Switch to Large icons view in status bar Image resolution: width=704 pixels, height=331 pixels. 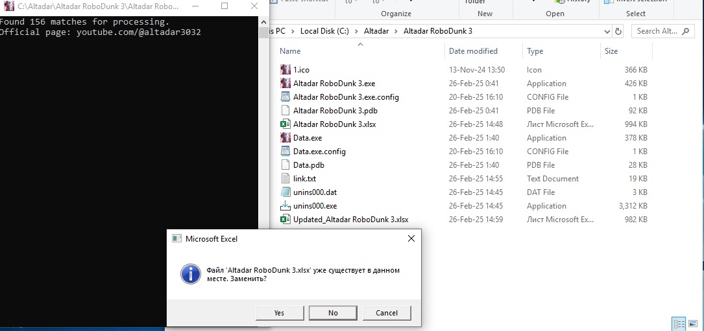pyautogui.click(x=692, y=323)
